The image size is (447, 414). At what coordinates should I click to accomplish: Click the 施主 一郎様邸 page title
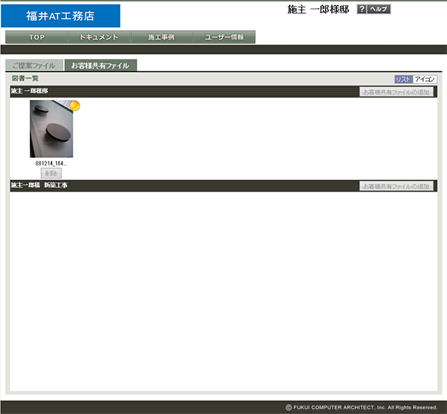tap(318, 9)
